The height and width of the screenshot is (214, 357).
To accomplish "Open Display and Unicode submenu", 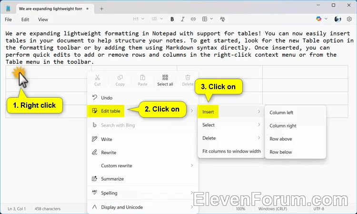I will coord(143,207).
